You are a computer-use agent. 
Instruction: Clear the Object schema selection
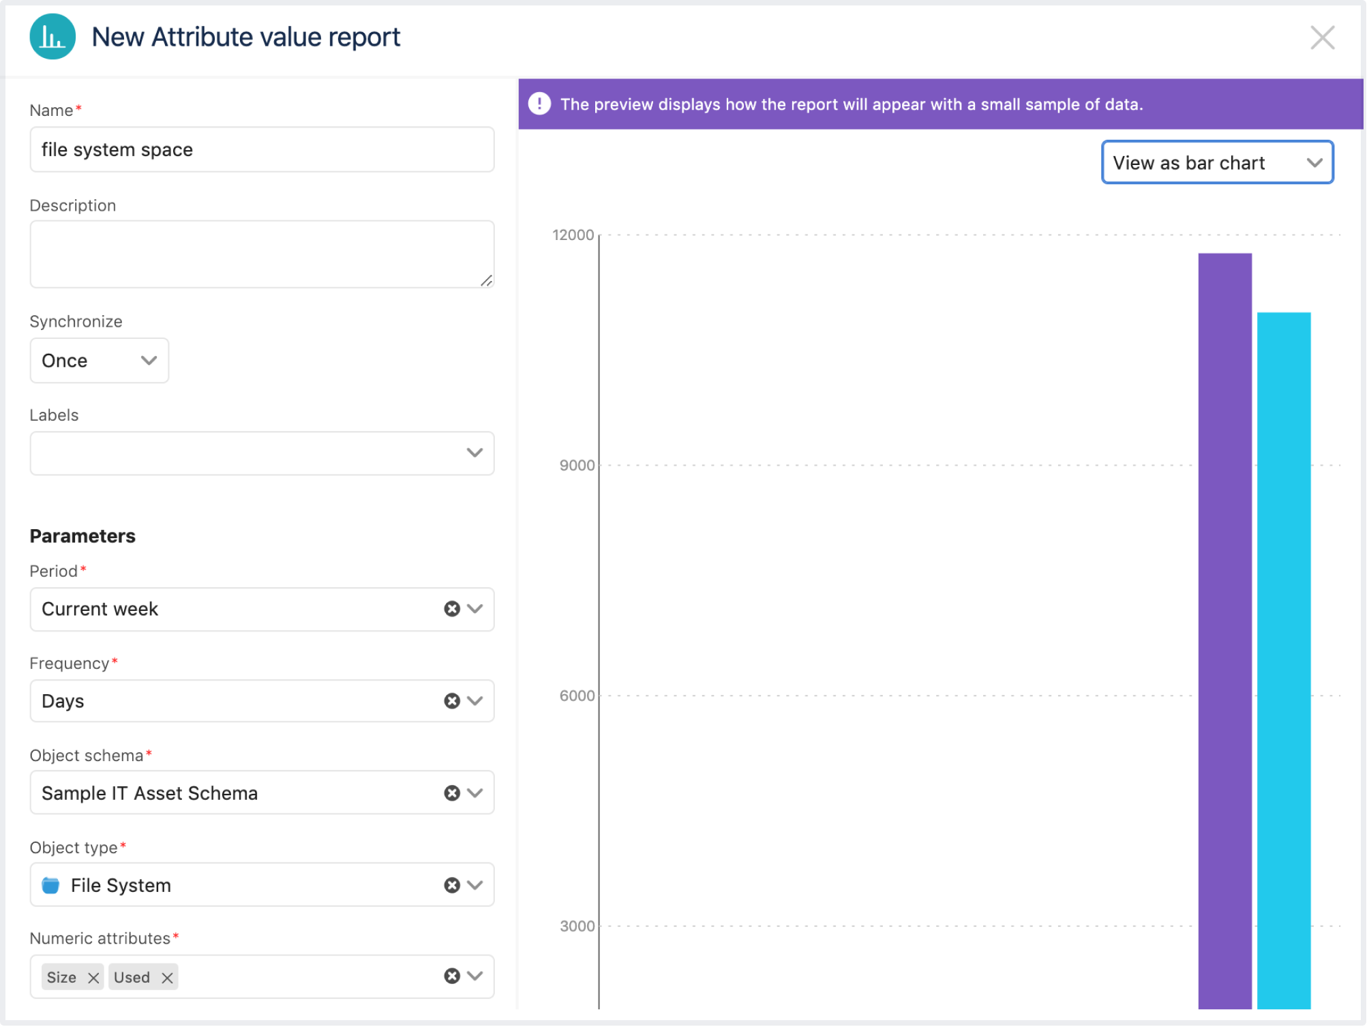point(453,794)
